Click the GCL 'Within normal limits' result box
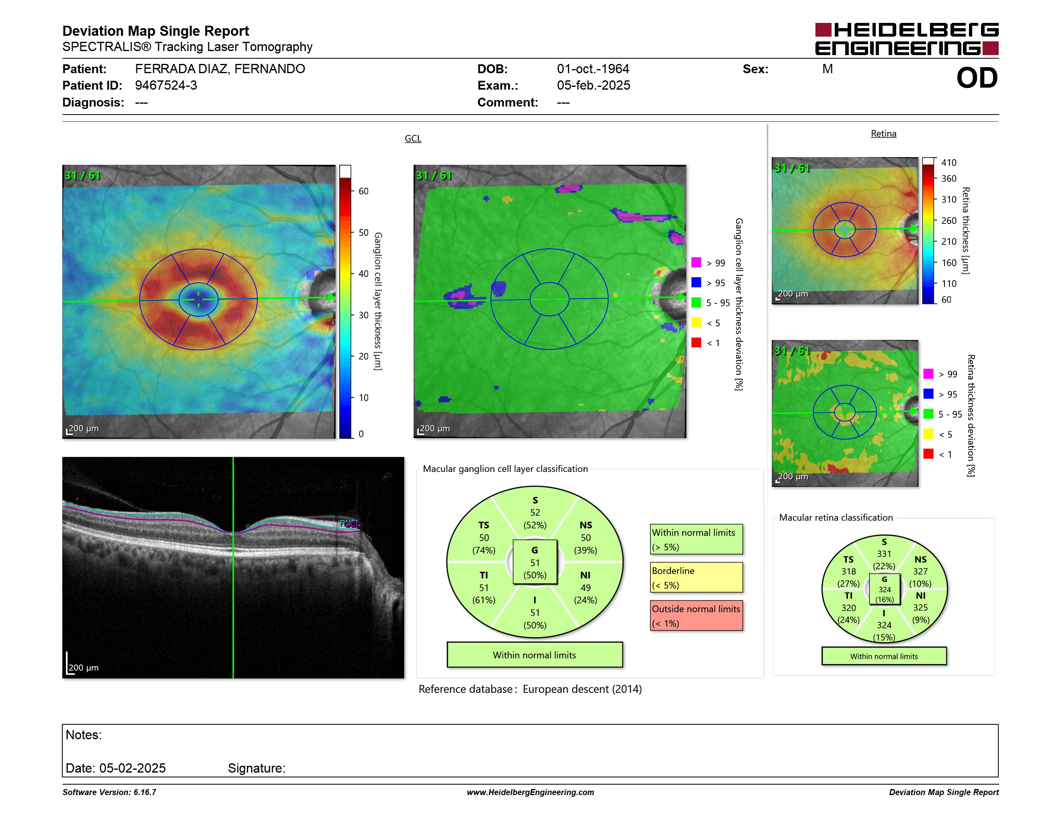This screenshot has width=1061, height=820. pos(535,655)
